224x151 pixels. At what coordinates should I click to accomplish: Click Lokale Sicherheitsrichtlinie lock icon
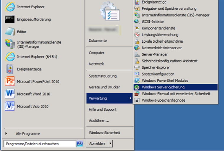(x=137, y=41)
